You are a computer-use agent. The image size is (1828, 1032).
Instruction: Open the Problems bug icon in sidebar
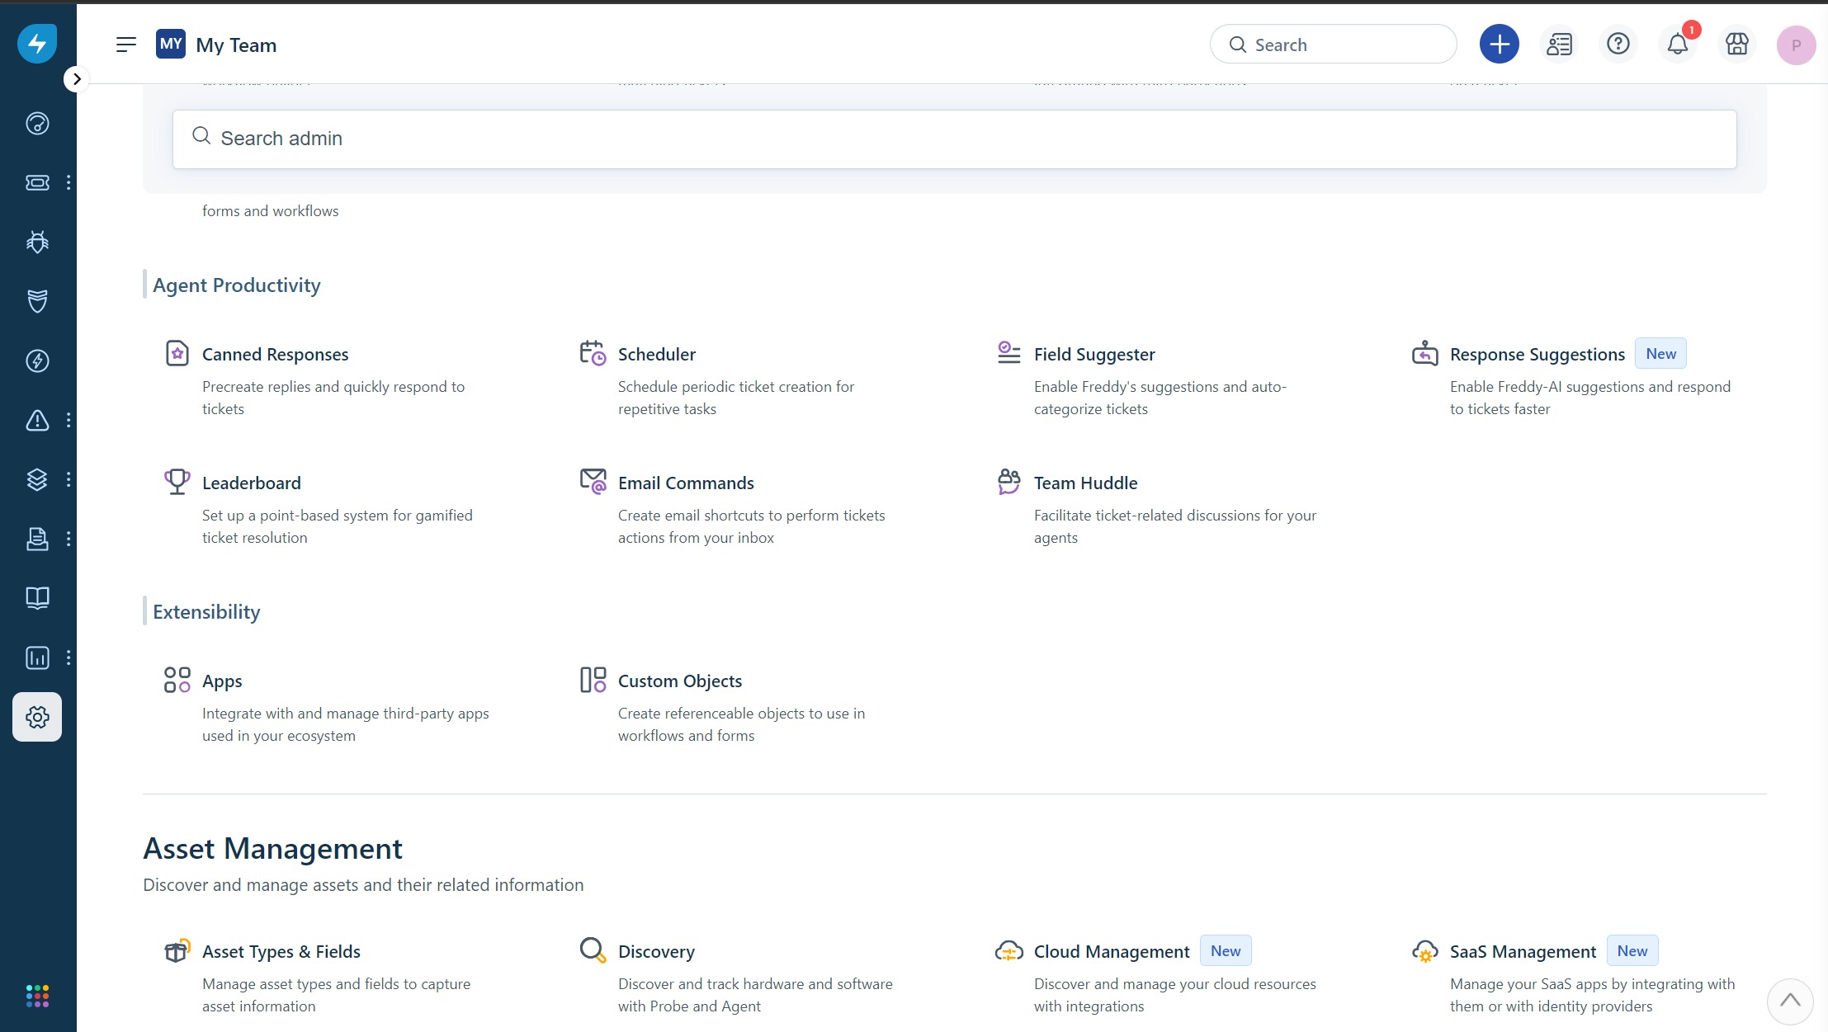tap(37, 242)
